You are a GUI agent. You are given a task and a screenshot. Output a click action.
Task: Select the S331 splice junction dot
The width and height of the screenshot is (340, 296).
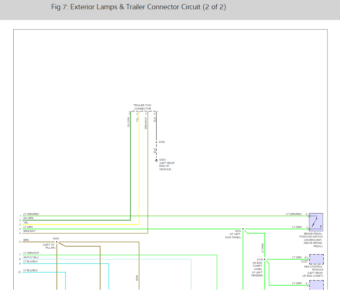[243, 229]
